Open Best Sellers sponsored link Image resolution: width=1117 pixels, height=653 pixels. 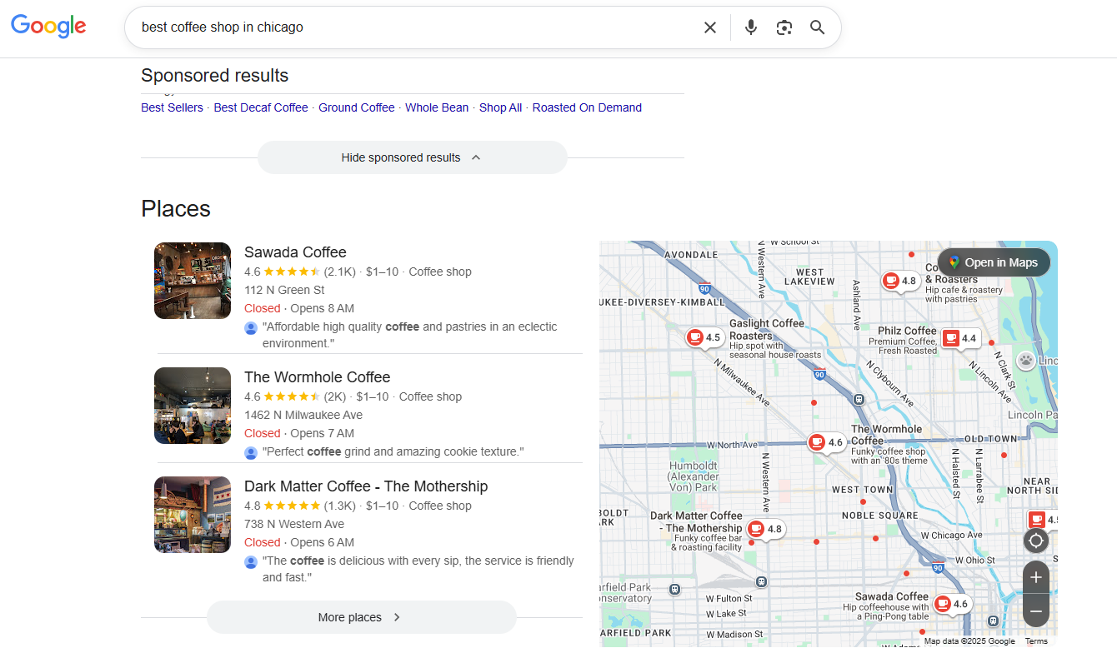172,107
